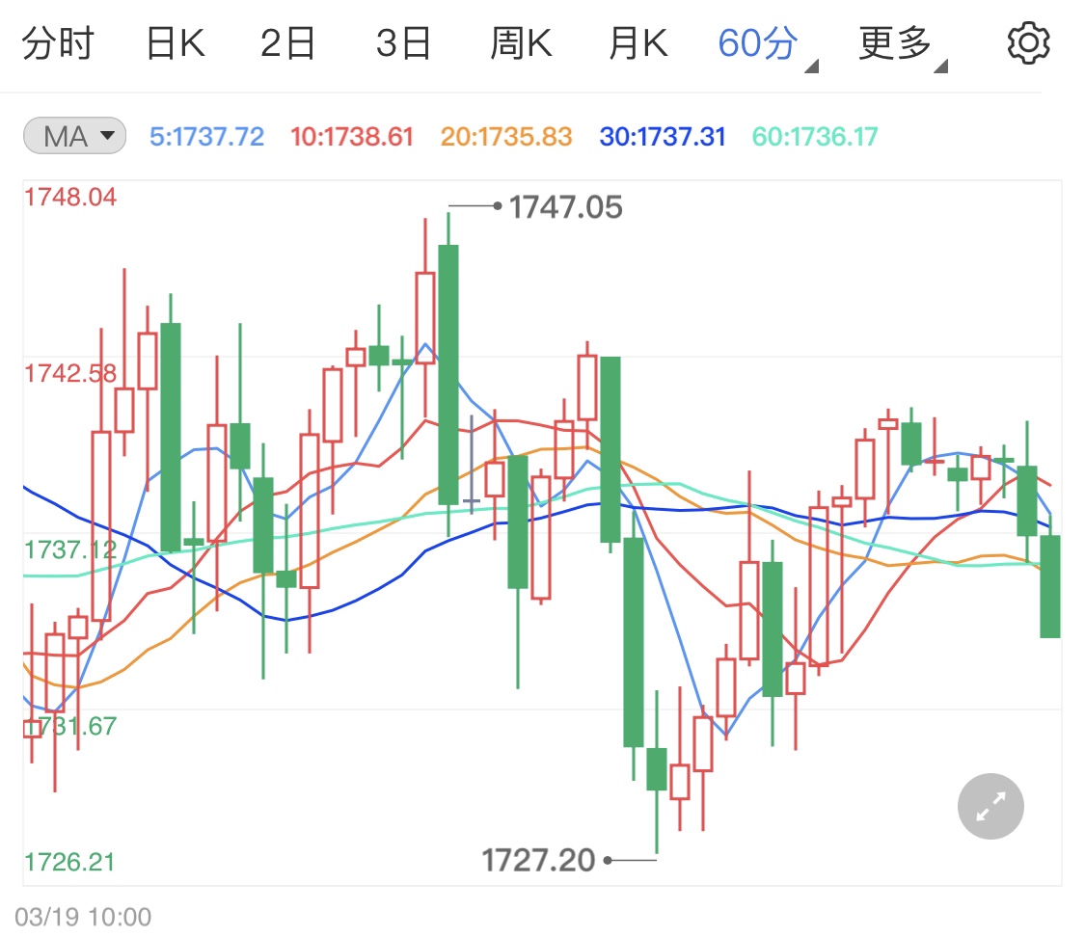This screenshot has width=1085, height=937.
Task: Click the MA20 value 20:1735.83
Action: point(505,137)
